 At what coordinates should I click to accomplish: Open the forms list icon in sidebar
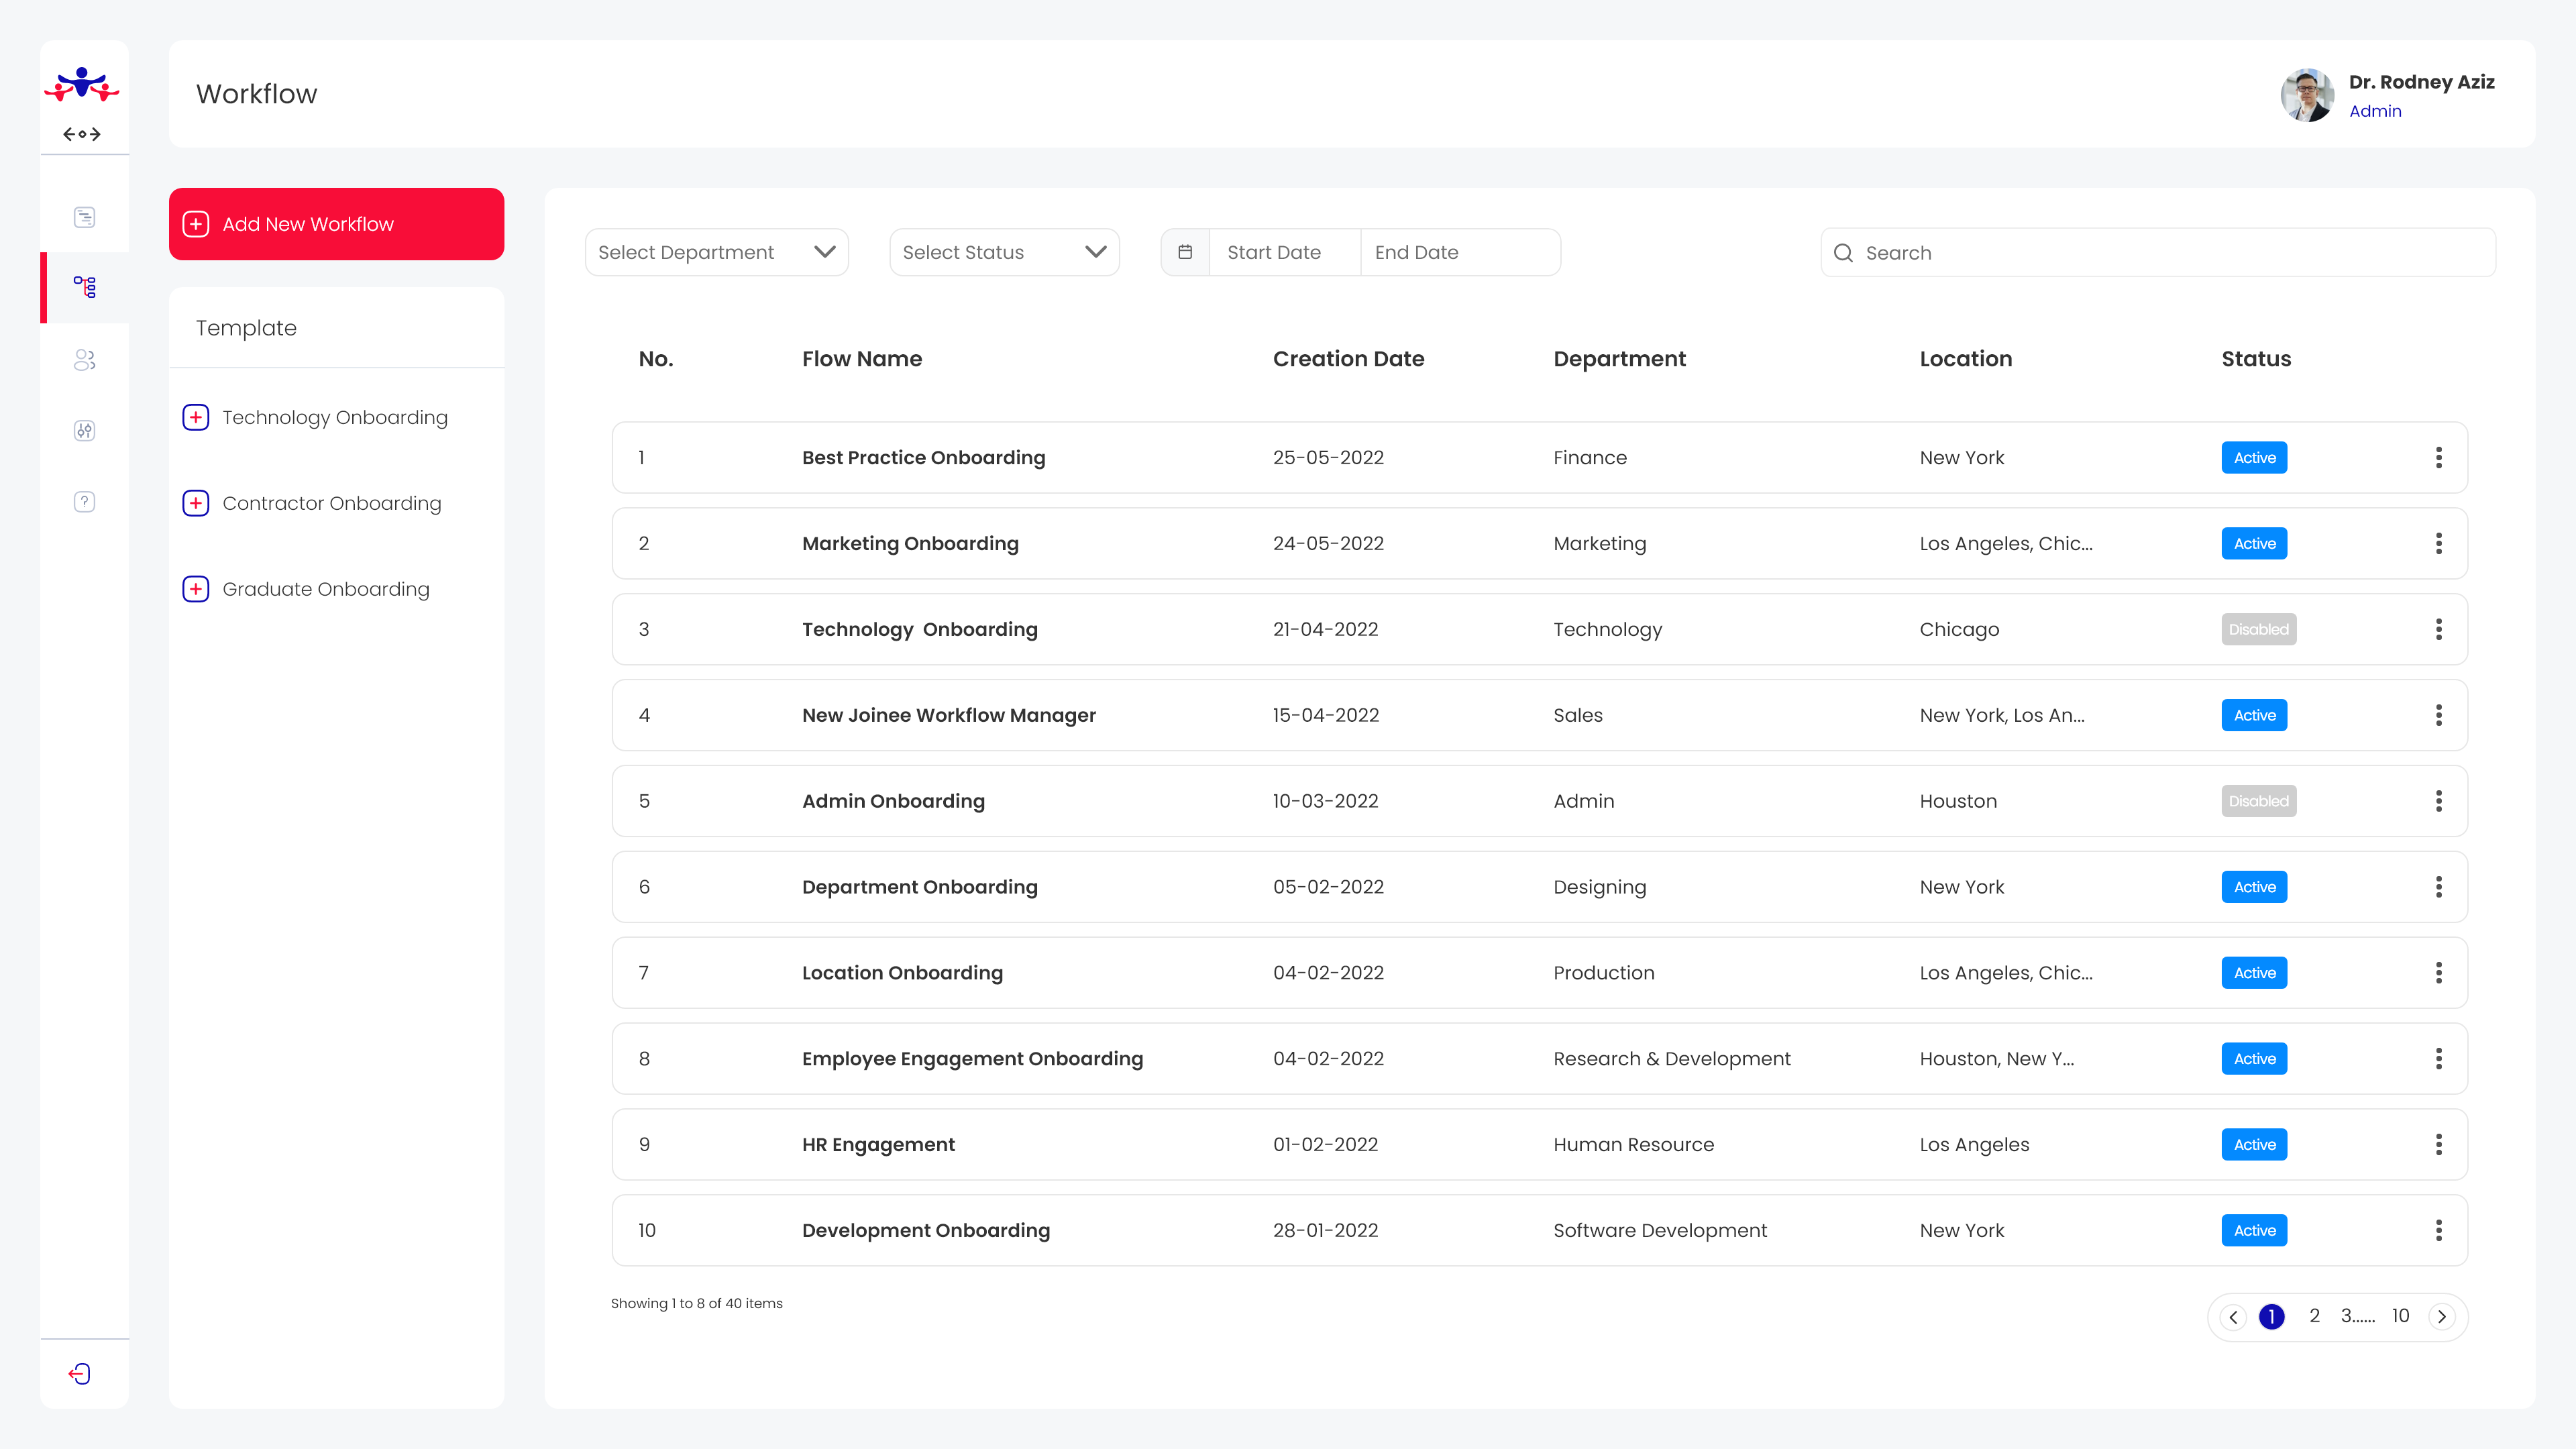[84, 217]
